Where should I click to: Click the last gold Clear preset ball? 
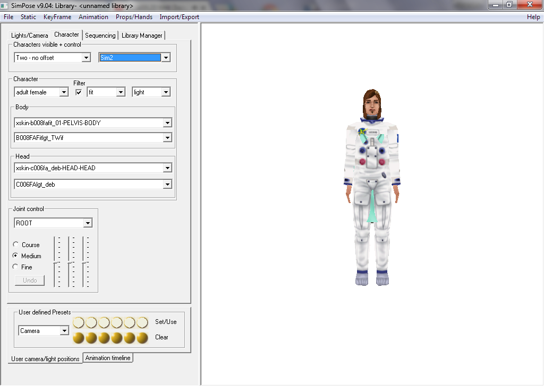tap(142, 338)
